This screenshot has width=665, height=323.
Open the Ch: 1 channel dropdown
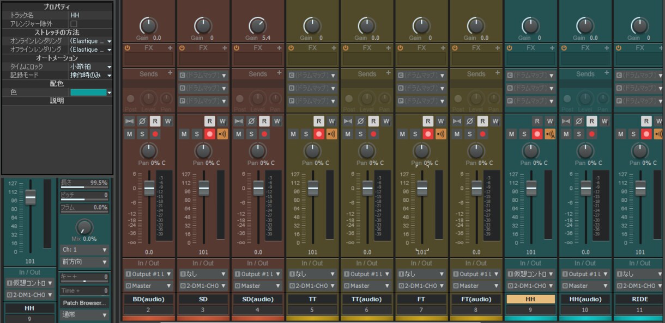coord(84,250)
